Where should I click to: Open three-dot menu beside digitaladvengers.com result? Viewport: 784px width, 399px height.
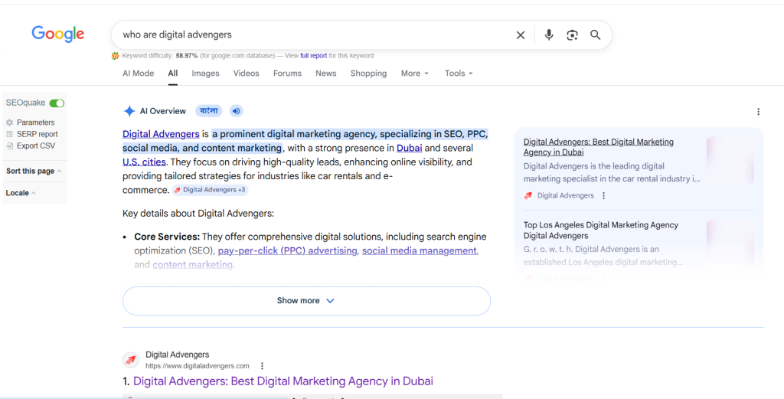(x=262, y=366)
